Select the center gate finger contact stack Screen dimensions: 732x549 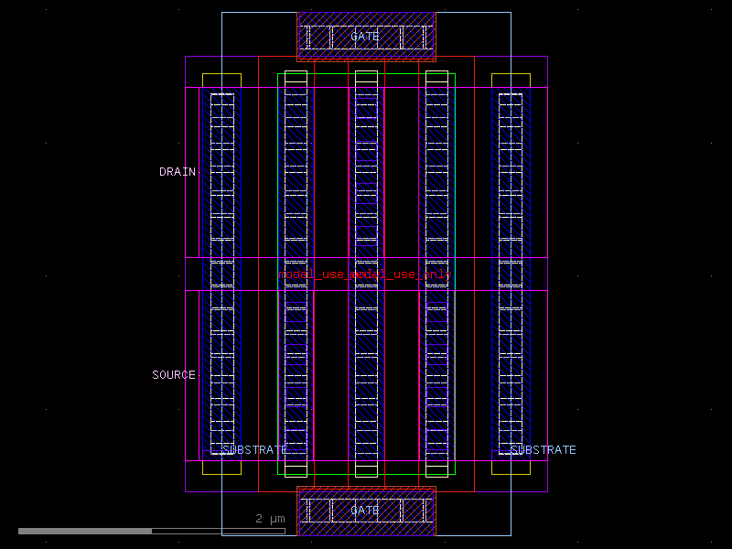(x=365, y=274)
